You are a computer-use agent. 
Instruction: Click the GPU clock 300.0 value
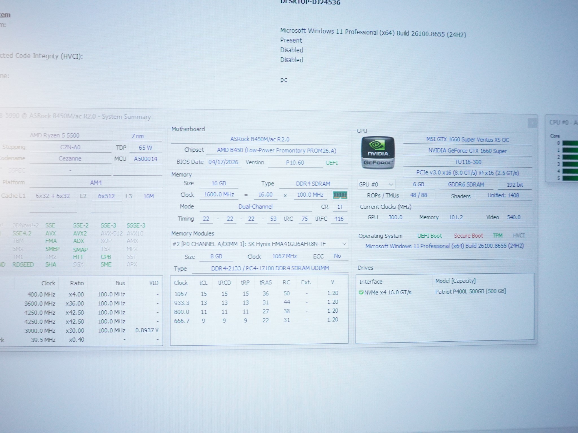(x=395, y=217)
